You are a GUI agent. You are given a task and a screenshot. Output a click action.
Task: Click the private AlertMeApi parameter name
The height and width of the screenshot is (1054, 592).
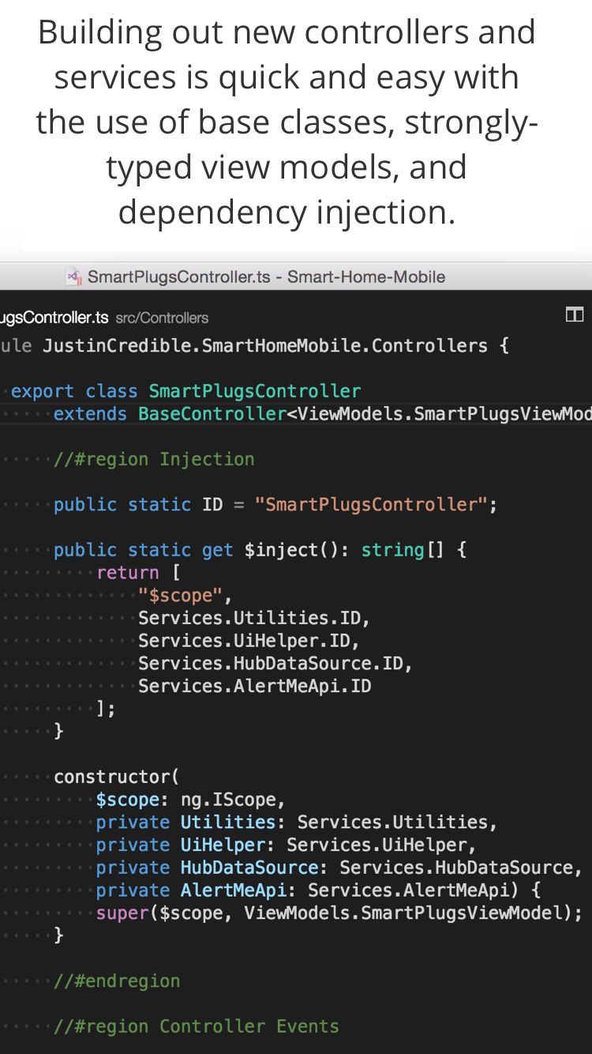point(233,890)
